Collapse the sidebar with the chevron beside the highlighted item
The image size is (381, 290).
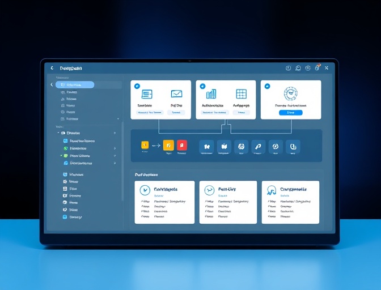coord(52,84)
